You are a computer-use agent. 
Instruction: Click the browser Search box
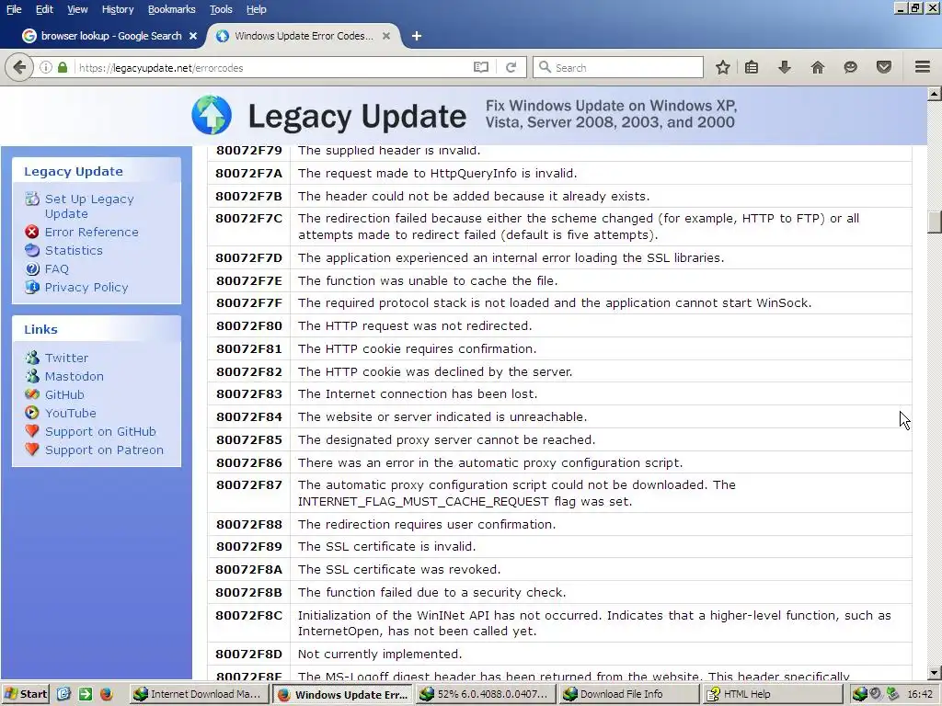[617, 67]
